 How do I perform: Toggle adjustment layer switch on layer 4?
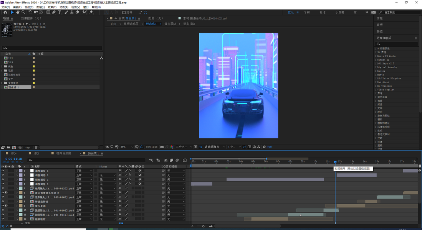pos(140,184)
